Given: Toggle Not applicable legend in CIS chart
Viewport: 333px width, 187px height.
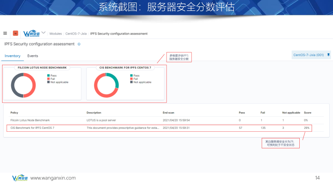Looking at the screenshot, I should pos(142,82).
